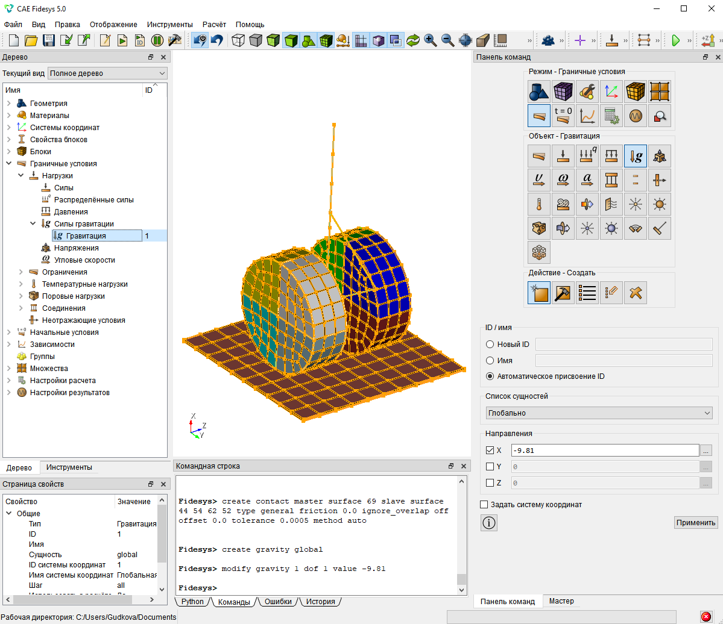Select the Pressure object icon
This screenshot has height=624, width=723.
(611, 156)
